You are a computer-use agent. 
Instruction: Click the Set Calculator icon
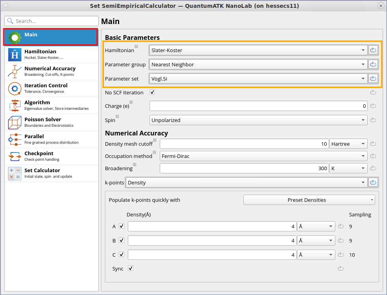point(15,174)
